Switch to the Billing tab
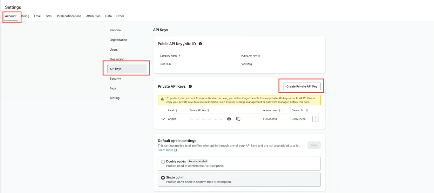Screen dimensions: 434x193 (25, 16)
